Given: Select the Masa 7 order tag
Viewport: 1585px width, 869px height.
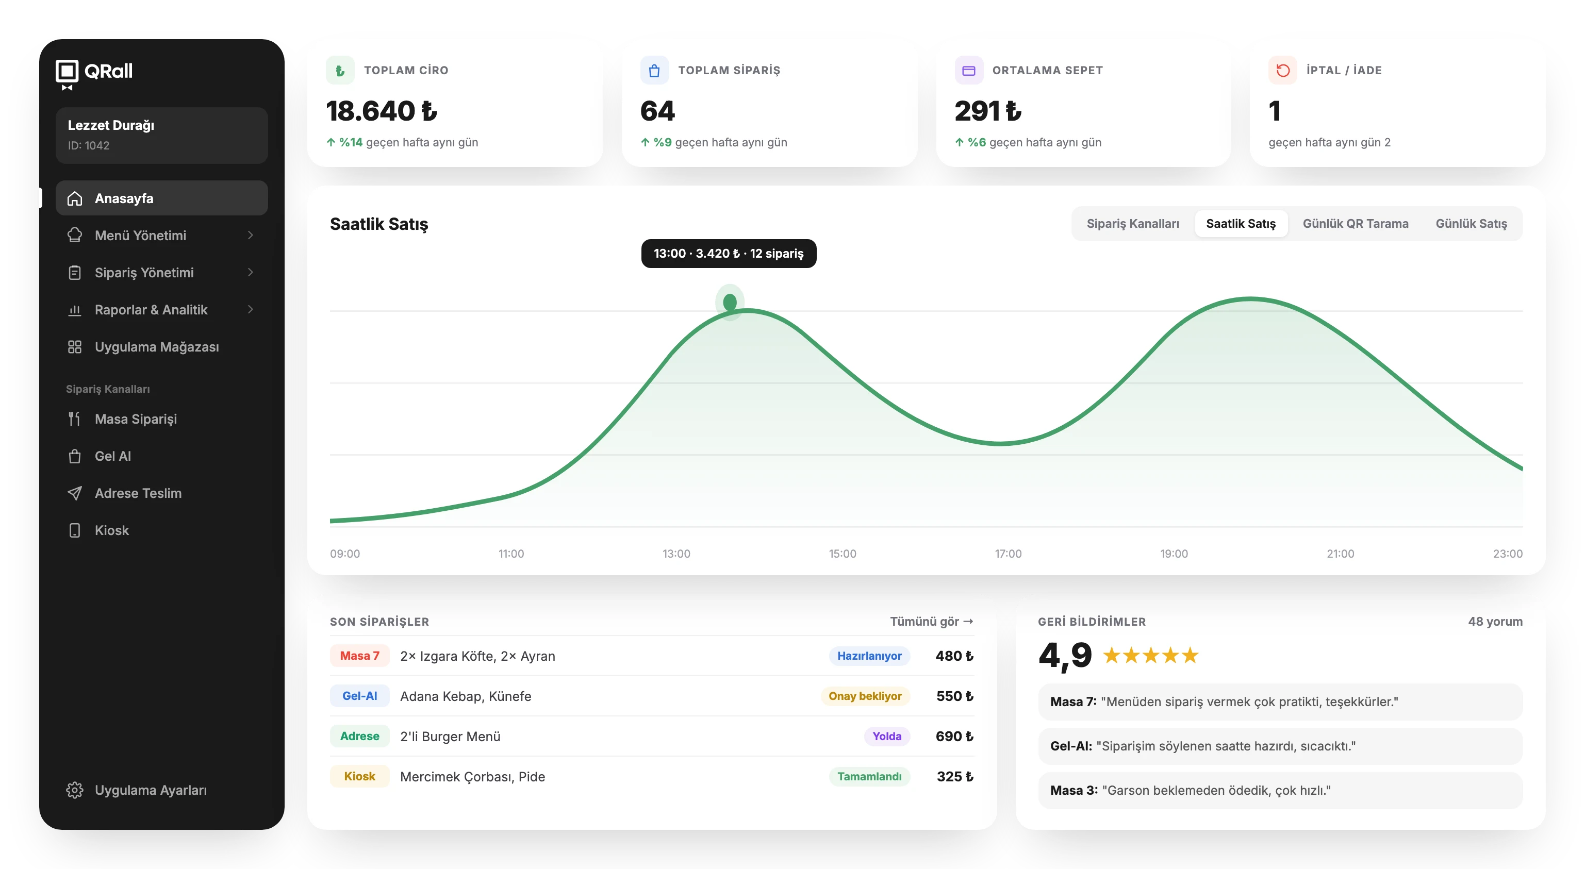Looking at the screenshot, I should pyautogui.click(x=359, y=656).
